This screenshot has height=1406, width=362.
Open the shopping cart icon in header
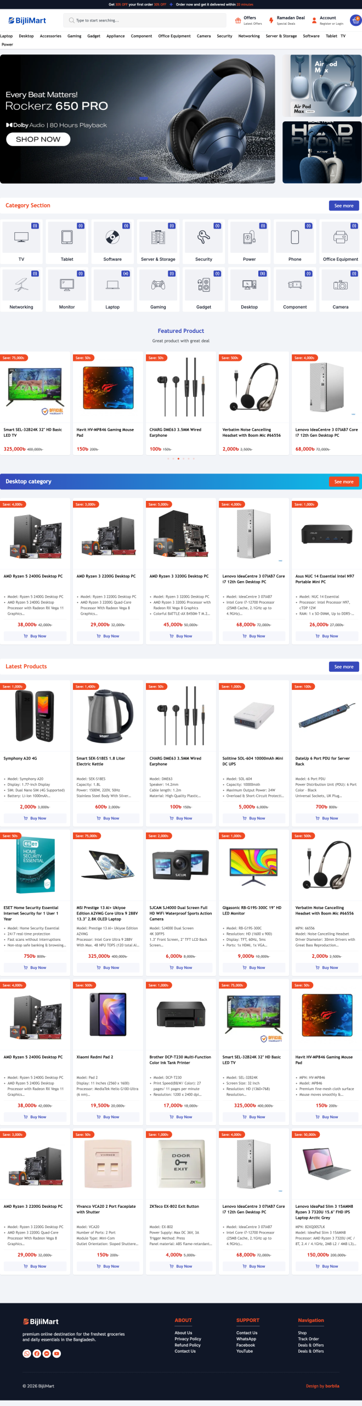(355, 20)
